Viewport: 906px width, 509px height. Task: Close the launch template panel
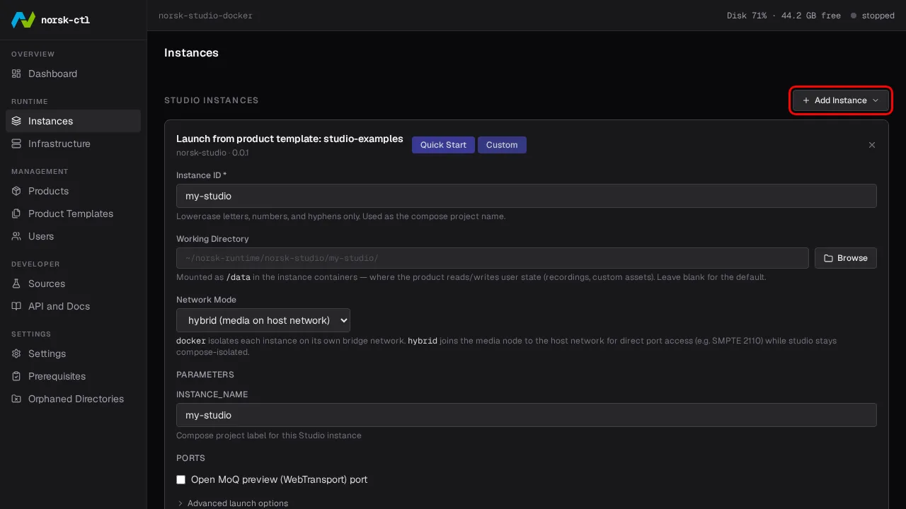(872, 145)
